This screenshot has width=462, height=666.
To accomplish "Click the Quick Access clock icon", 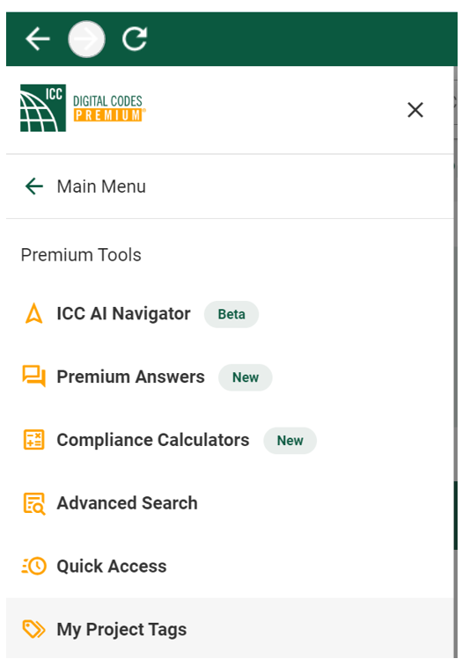I will 34,566.
